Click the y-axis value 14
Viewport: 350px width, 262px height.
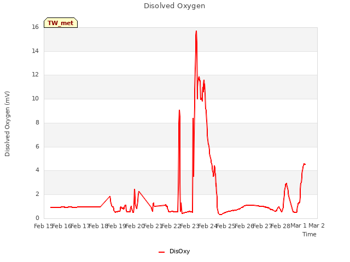35,51
